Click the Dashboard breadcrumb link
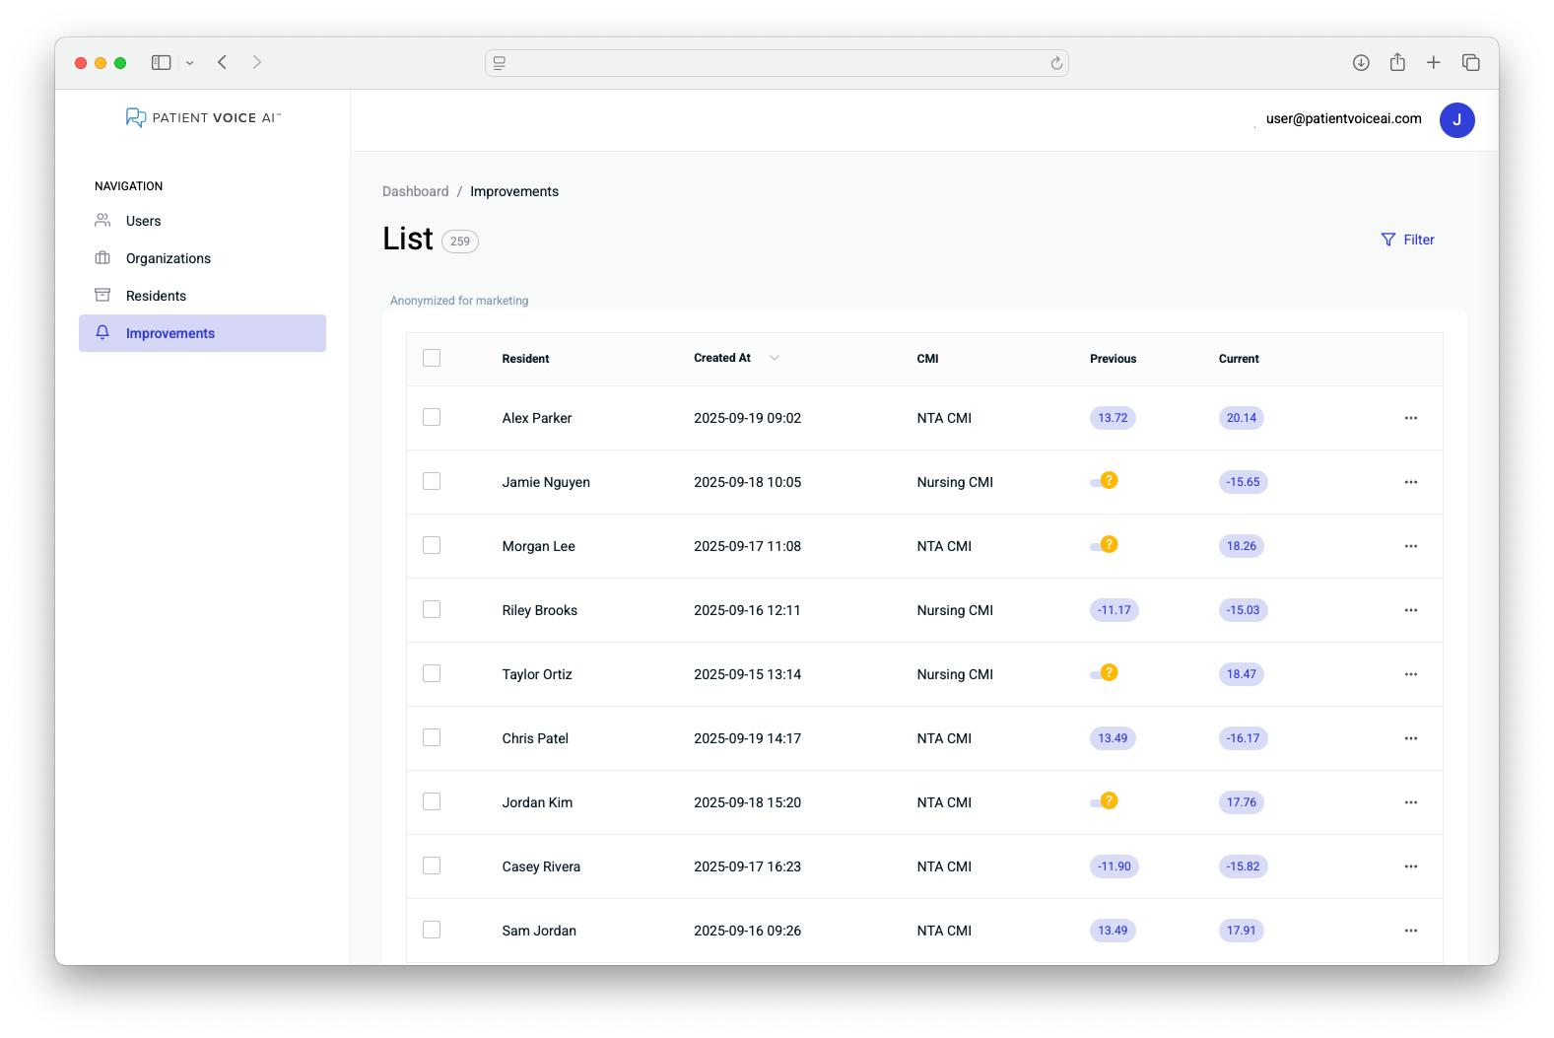Image resolution: width=1554 pixels, height=1038 pixels. click(x=415, y=191)
